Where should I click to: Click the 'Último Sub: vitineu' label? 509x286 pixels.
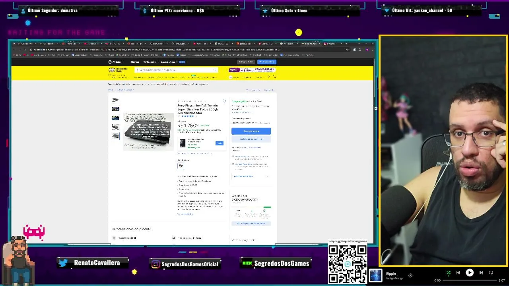tap(289, 10)
